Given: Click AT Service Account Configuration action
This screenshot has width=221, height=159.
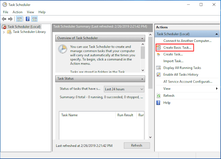Looking at the screenshot, I should 188,82.
